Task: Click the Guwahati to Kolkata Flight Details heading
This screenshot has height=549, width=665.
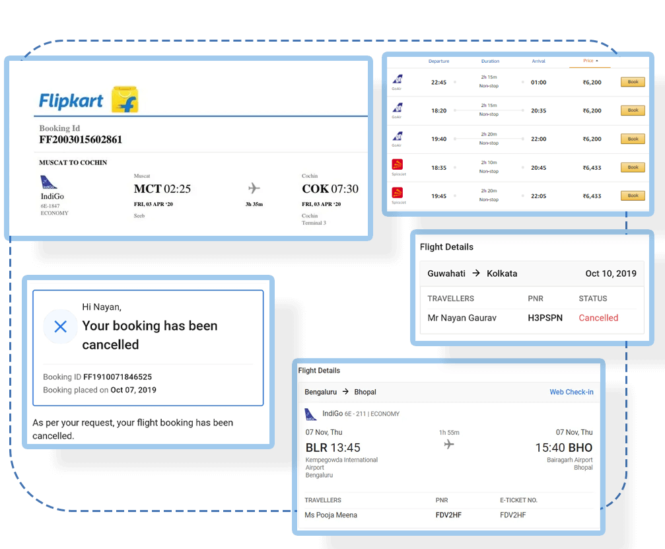Action: pyautogui.click(x=446, y=247)
